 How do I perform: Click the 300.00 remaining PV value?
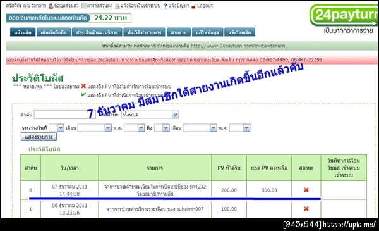point(269,190)
